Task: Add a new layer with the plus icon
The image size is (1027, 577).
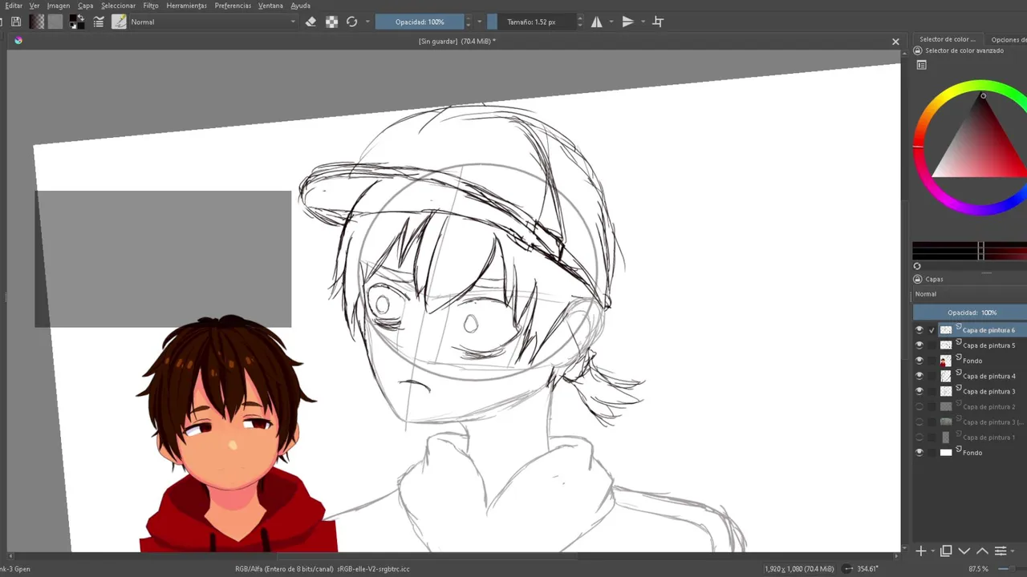Action: pyautogui.click(x=921, y=551)
